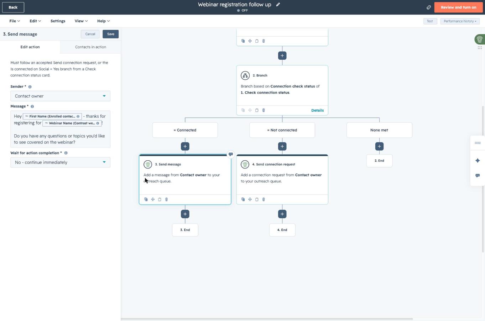Add action before 3. End
Screen dimensions: 485x321
pyautogui.click(x=185, y=214)
